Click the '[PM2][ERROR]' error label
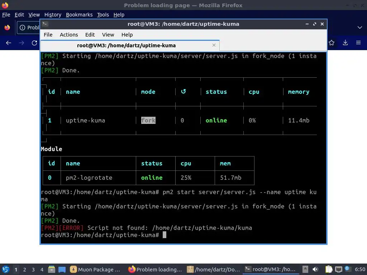 pyautogui.click(x=62, y=228)
